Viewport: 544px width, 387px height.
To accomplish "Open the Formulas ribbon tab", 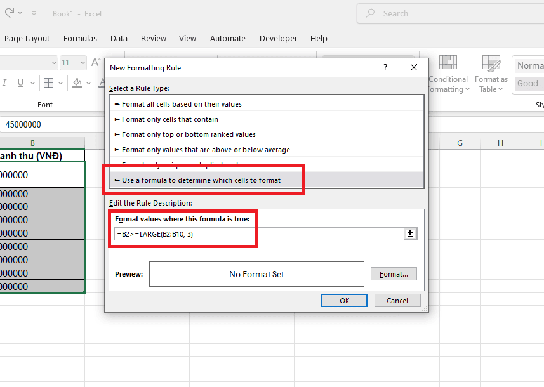I will [80, 39].
